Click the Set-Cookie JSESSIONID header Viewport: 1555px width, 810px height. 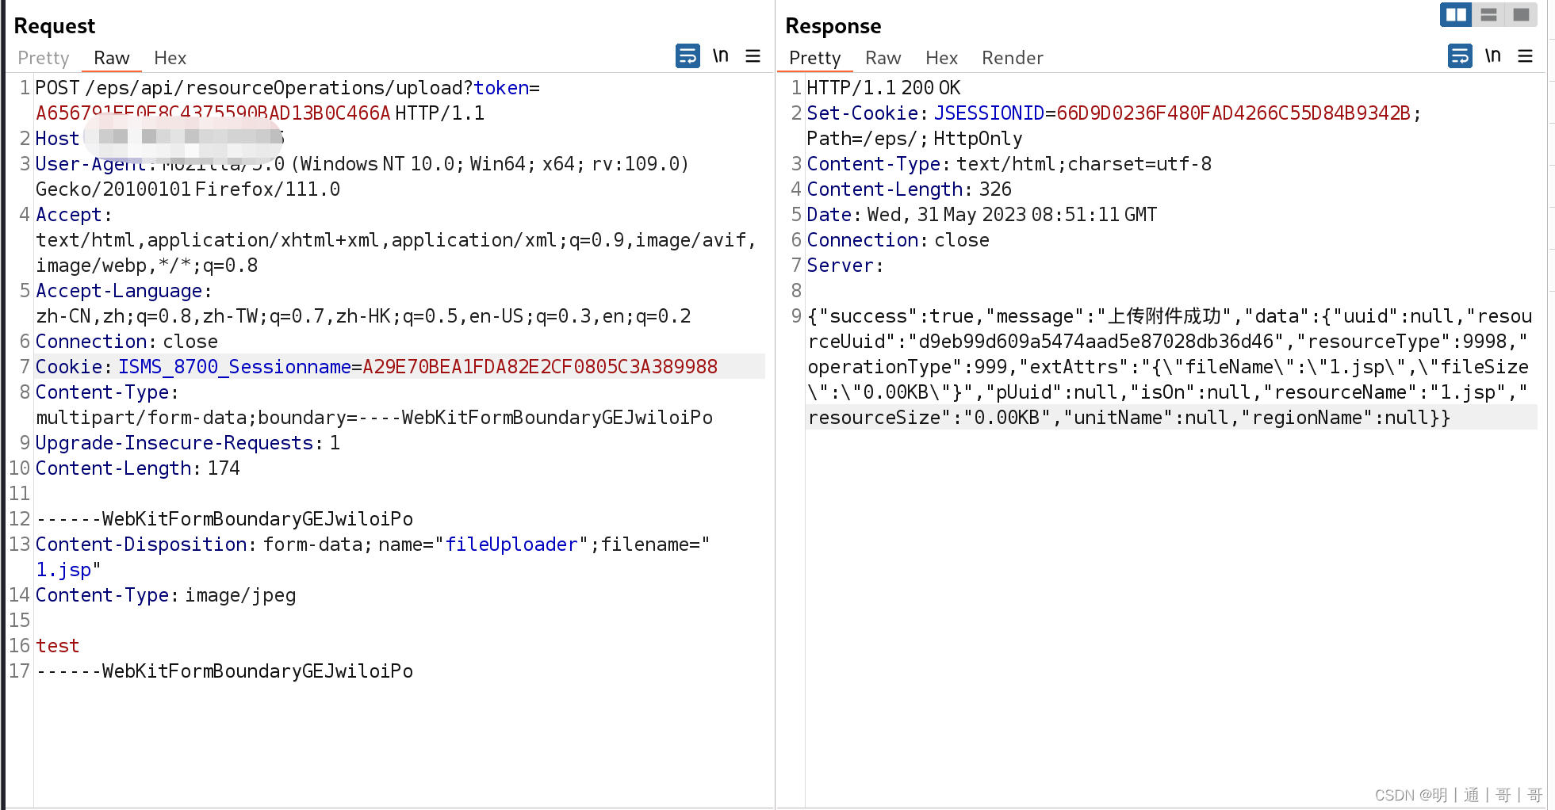pos(1113,113)
